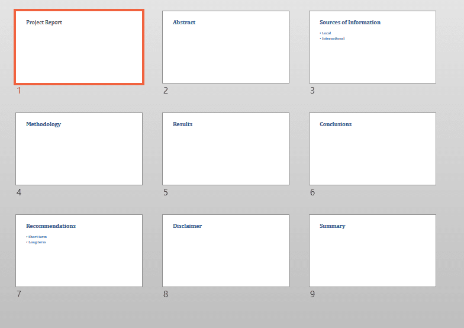Click slide number 5 label under Results
Screen dimensions: 464x328
point(166,192)
